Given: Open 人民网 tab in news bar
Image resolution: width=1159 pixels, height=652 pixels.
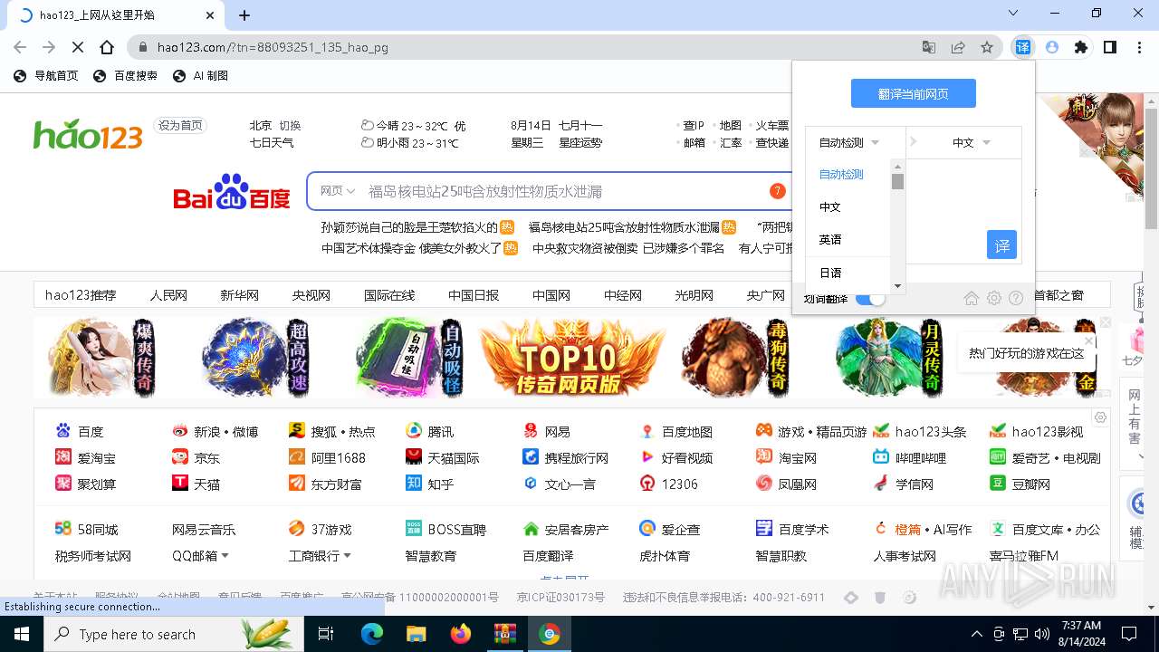Looking at the screenshot, I should (168, 295).
